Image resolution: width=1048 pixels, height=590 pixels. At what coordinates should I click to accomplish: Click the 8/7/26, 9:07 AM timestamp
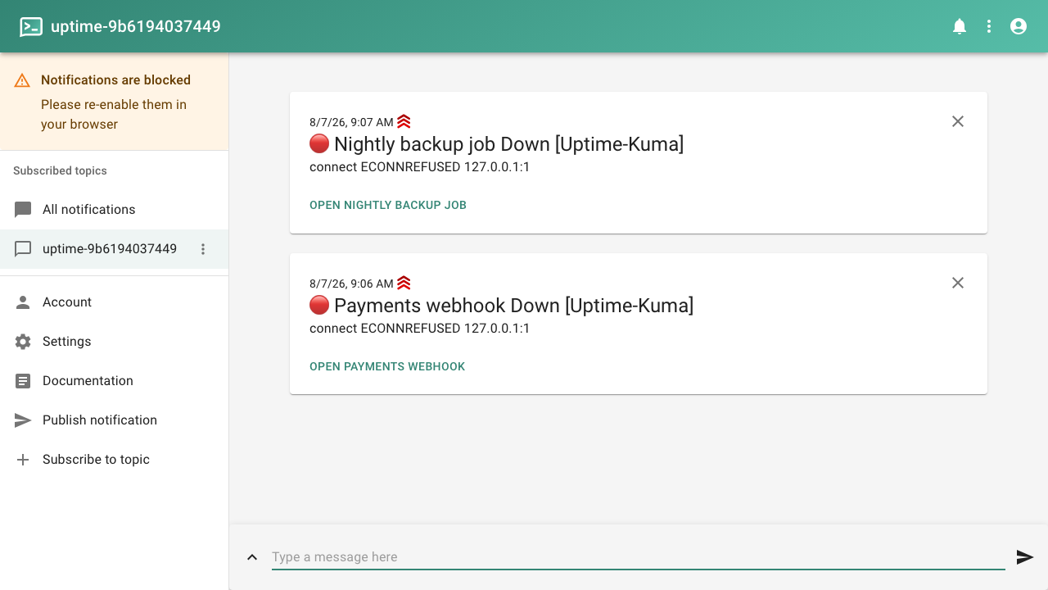point(351,122)
